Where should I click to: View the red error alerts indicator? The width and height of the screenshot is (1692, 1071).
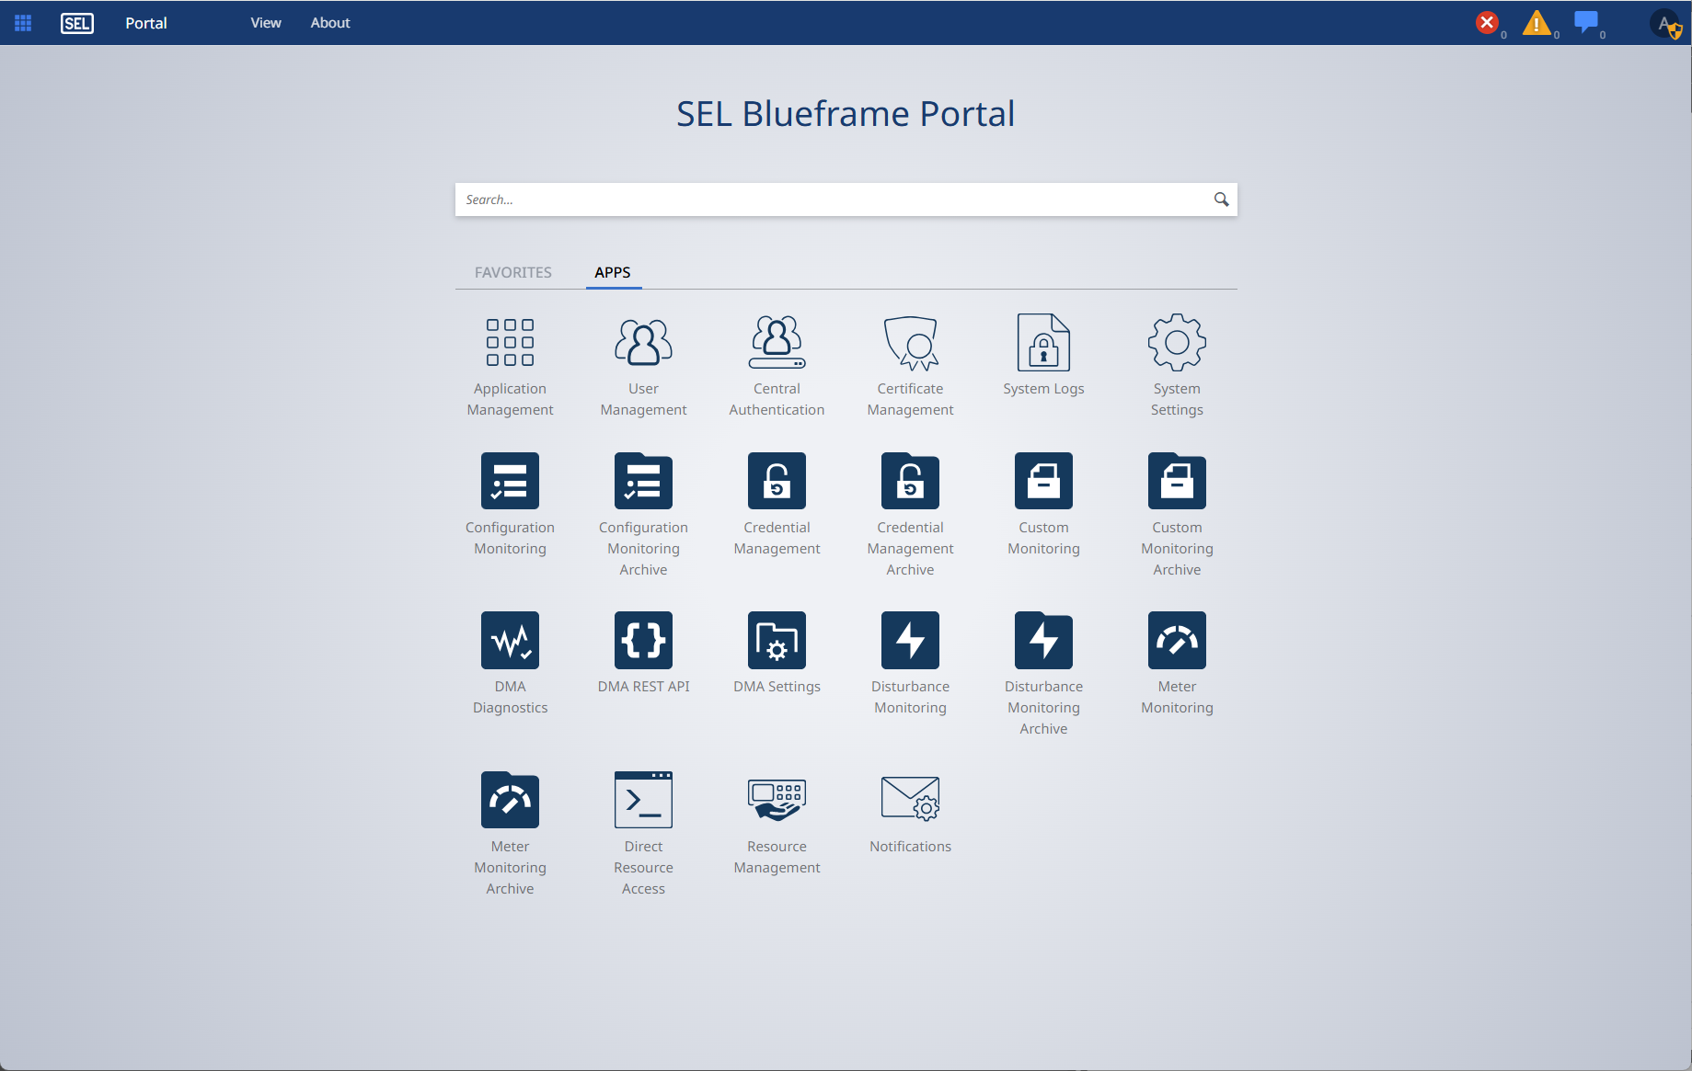(1487, 23)
